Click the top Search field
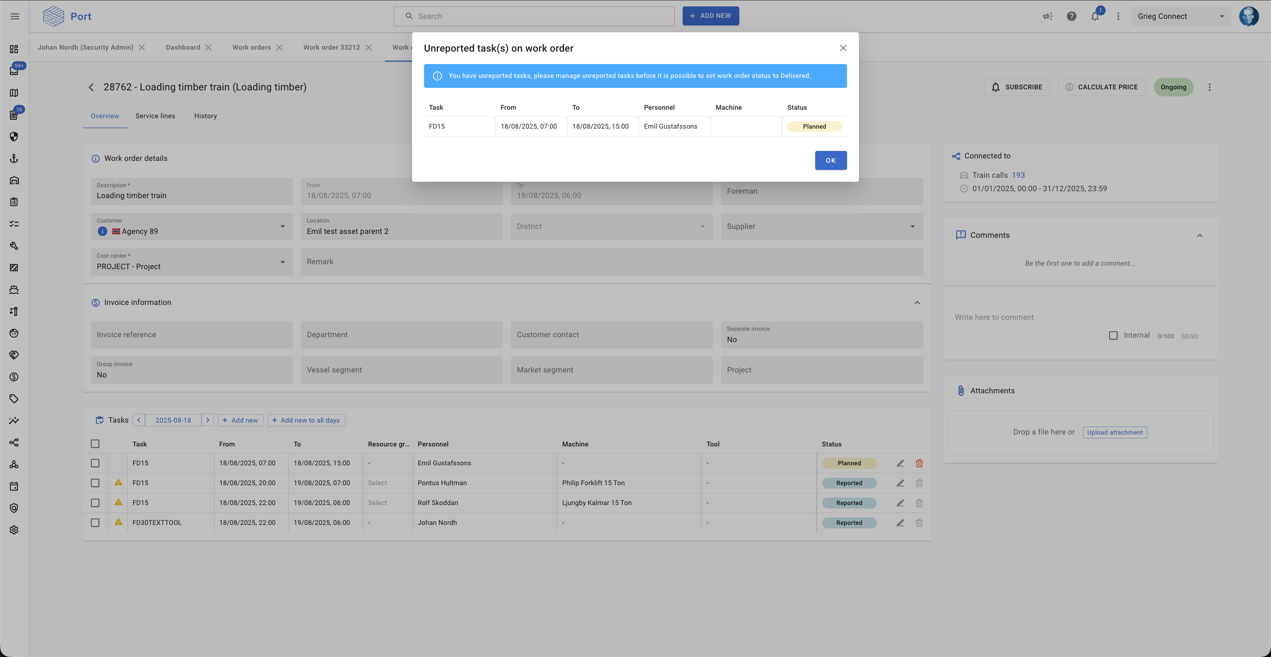The width and height of the screenshot is (1271, 657). tap(534, 16)
